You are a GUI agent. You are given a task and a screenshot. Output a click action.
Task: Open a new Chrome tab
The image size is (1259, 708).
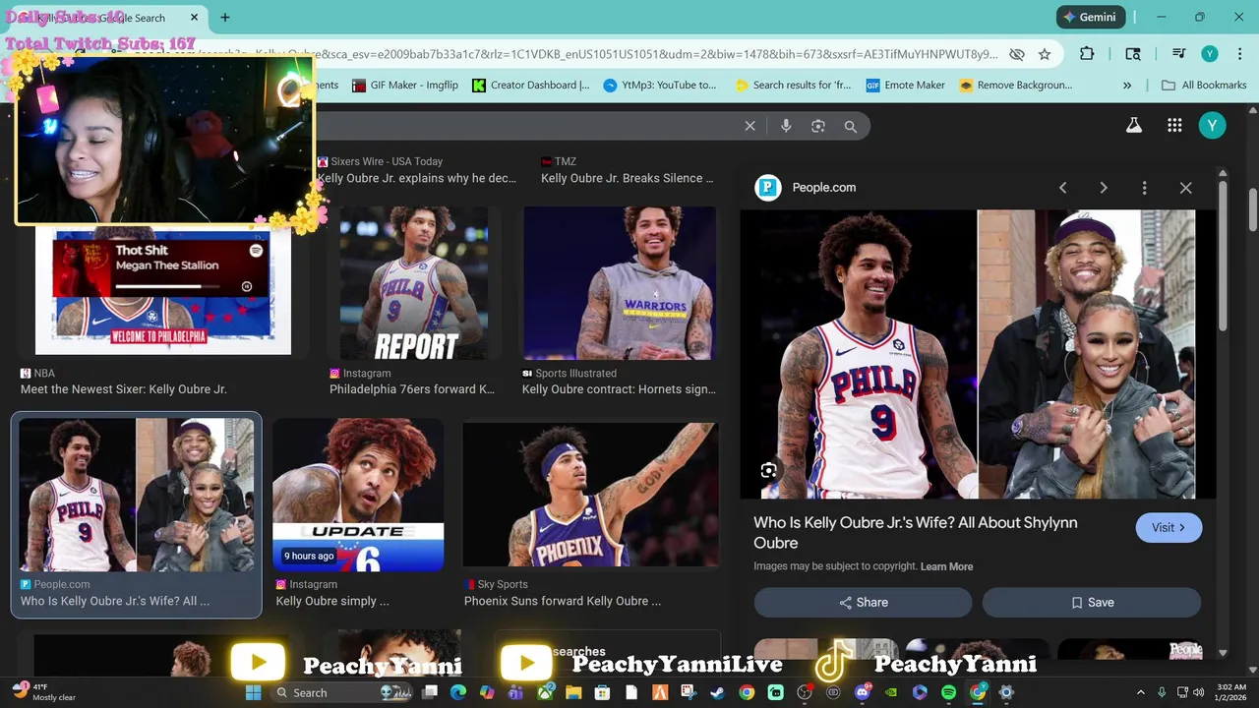tap(225, 18)
